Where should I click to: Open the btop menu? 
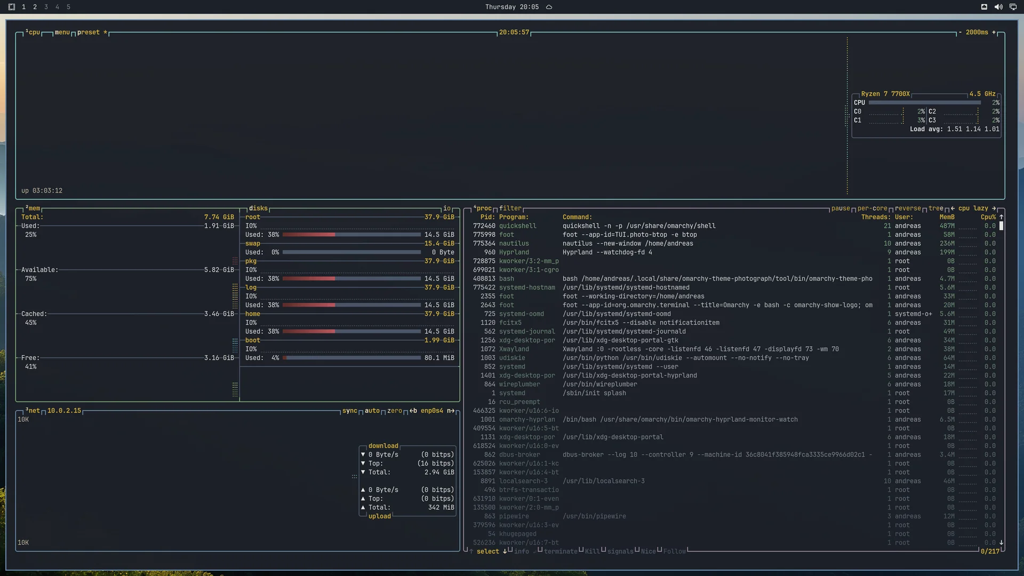point(62,33)
